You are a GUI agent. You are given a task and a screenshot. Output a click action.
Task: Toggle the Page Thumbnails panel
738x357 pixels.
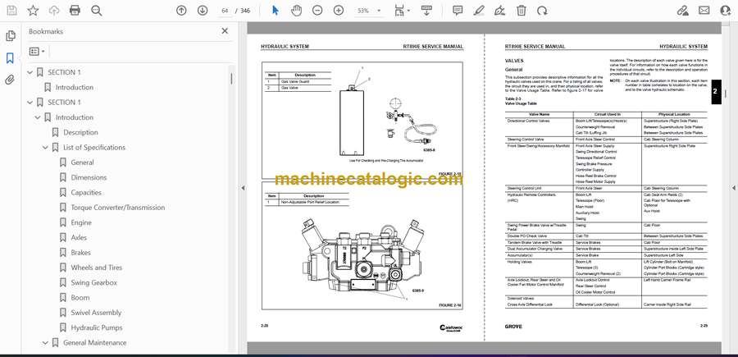point(10,36)
